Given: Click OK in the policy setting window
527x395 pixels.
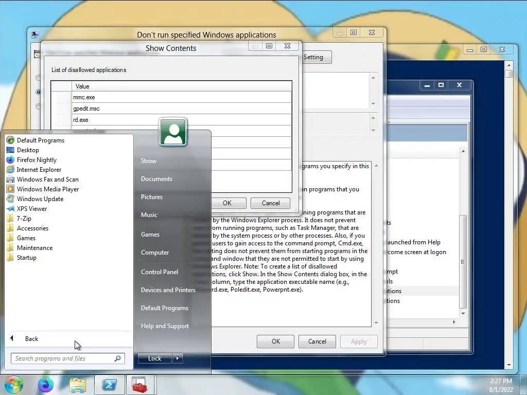Looking at the screenshot, I should click(276, 342).
